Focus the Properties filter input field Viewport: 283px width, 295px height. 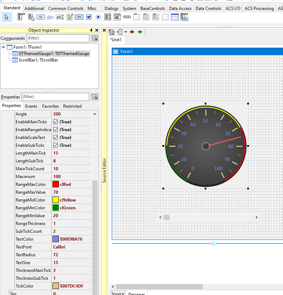[55, 97]
